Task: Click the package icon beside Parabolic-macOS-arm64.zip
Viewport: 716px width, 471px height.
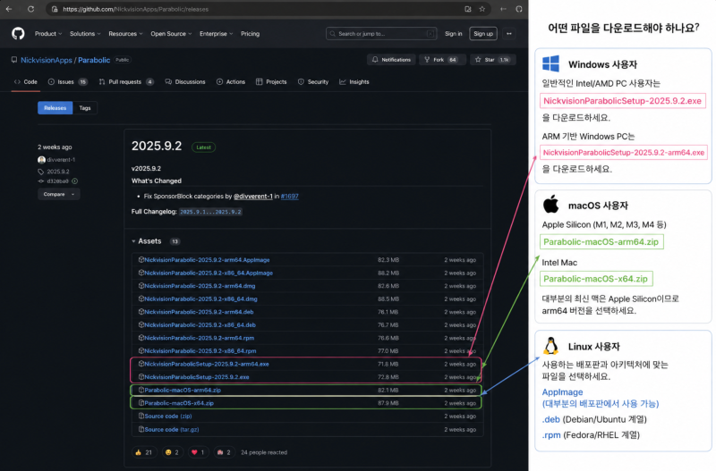Action: (x=141, y=391)
